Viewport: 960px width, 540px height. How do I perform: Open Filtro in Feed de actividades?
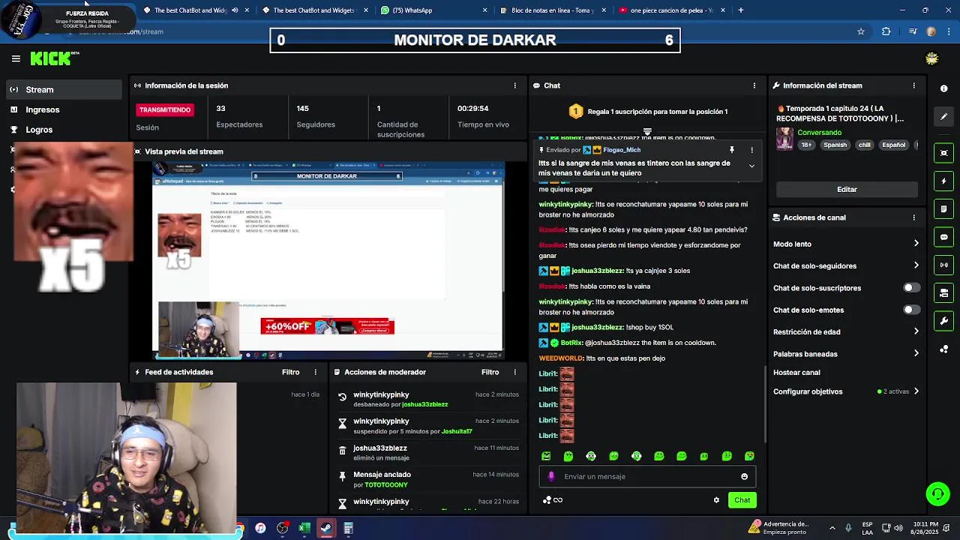[290, 372]
